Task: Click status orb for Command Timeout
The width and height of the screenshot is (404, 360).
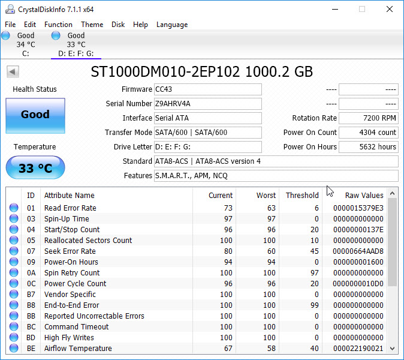Action: (14, 327)
